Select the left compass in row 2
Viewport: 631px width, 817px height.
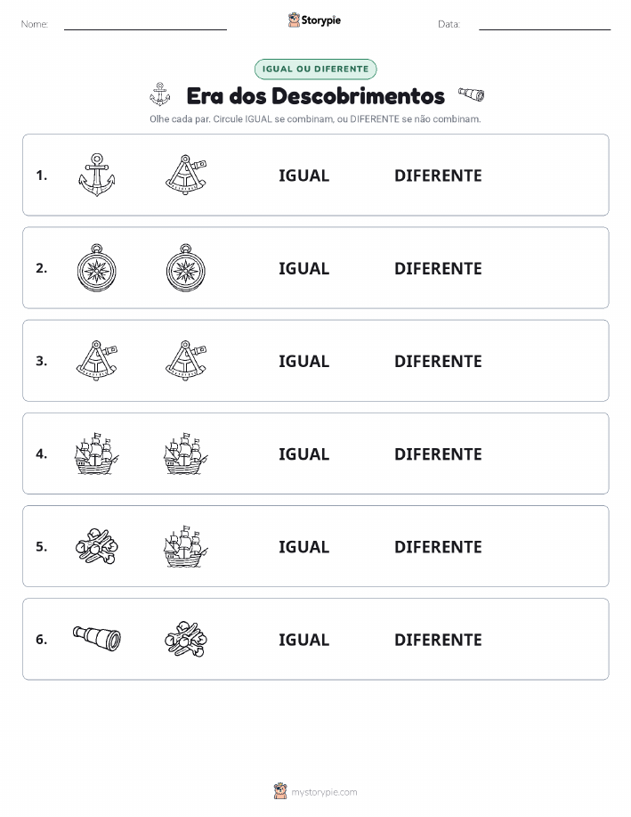coord(97,268)
